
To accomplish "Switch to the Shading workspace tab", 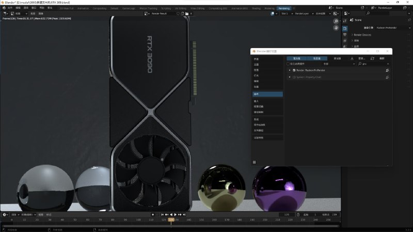I will point(256,8).
